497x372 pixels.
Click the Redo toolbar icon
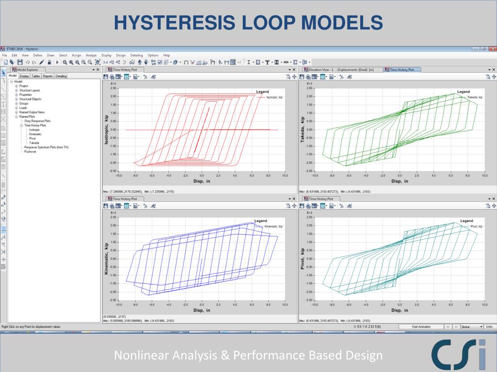tap(34, 62)
